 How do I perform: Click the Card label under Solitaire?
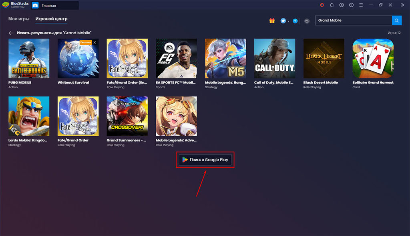(x=356, y=87)
